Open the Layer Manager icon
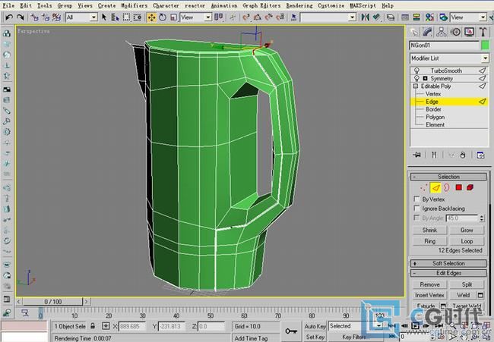Viewport: 494px width, 342px height. click(x=391, y=17)
